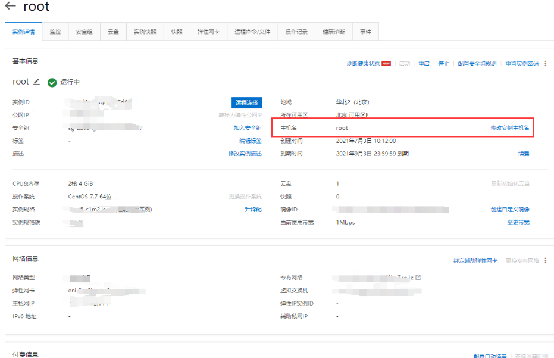
Task: Click the green running status icon
Action: (52, 82)
